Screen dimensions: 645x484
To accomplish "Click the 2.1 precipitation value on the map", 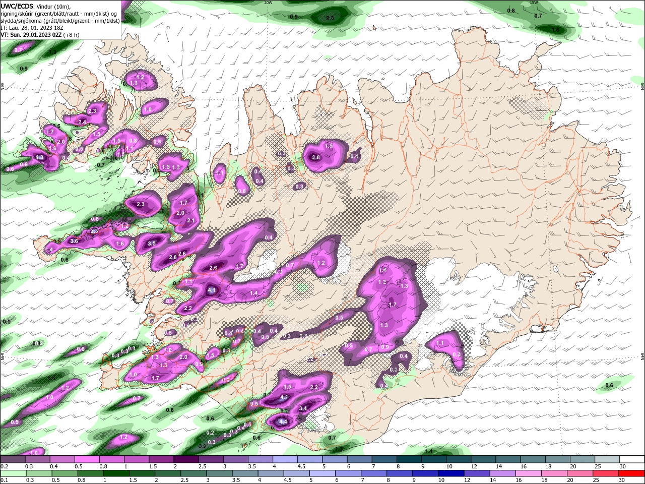I will (190, 221).
